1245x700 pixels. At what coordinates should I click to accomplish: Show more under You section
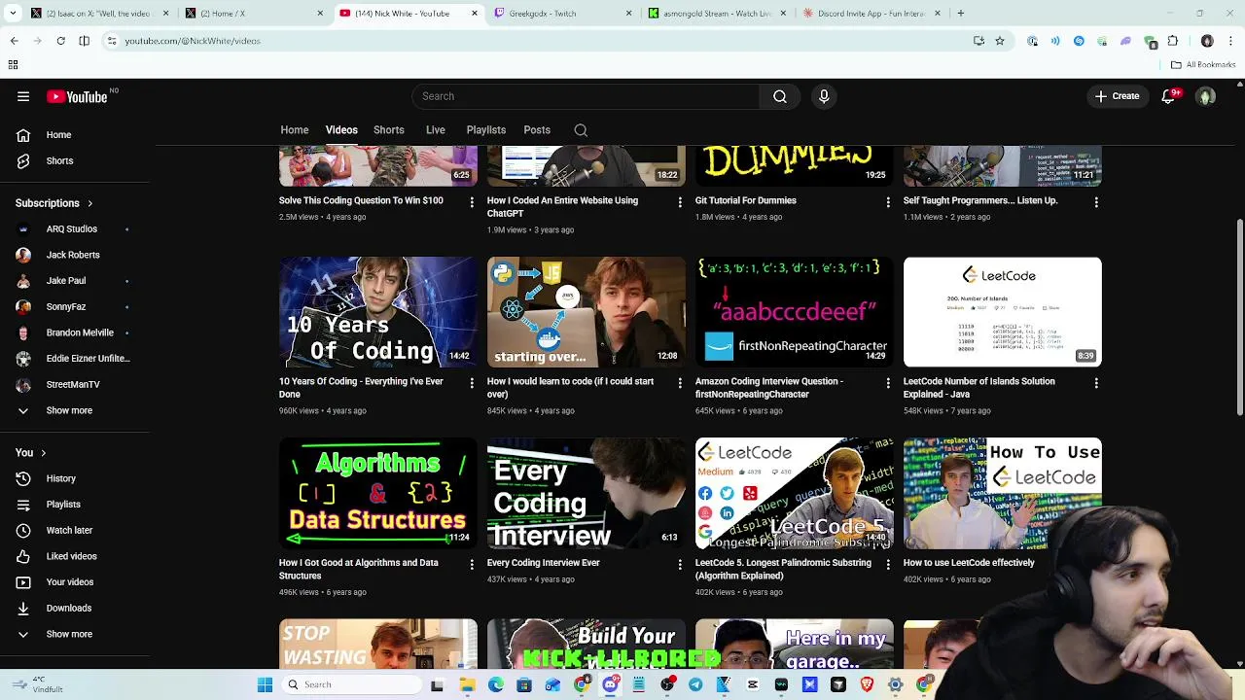point(69,634)
